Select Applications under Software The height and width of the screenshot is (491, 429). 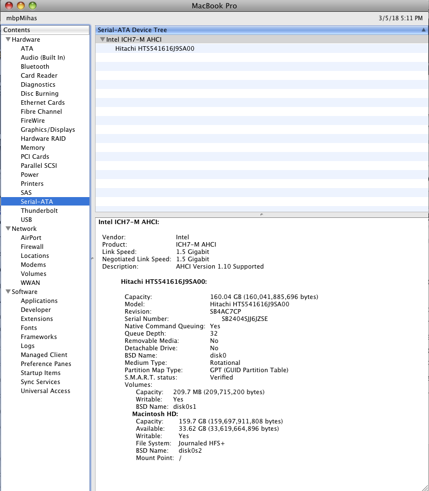[39, 301]
